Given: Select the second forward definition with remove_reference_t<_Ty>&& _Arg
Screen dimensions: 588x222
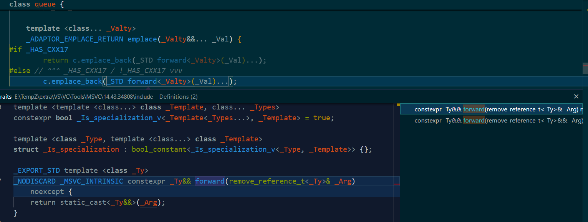Looking at the screenshot, I should click(x=492, y=121).
